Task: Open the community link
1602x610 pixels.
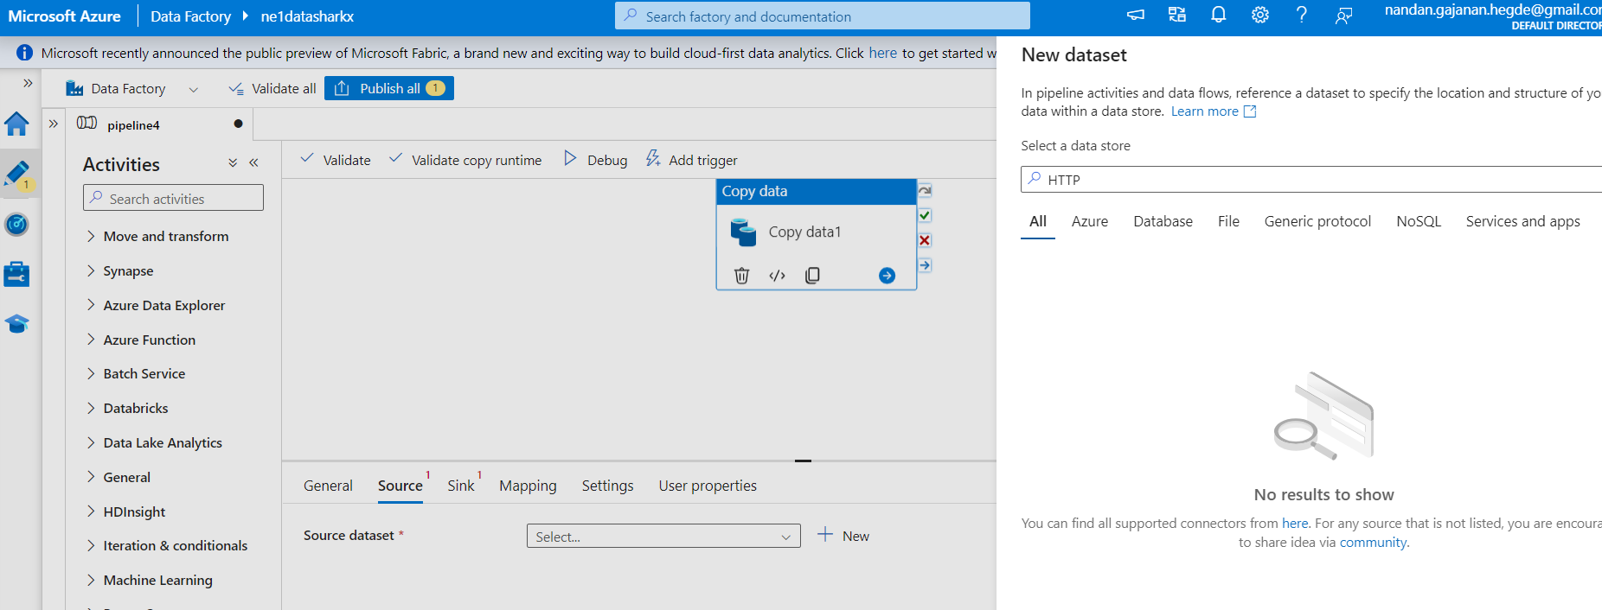Action: (x=1373, y=542)
